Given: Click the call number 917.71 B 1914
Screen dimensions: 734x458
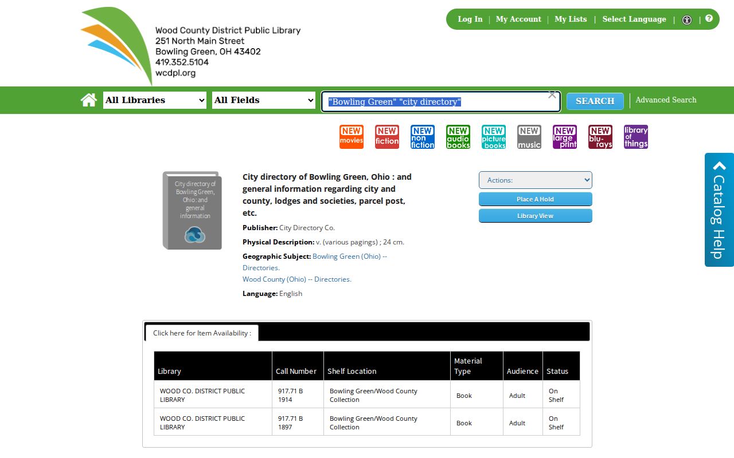Looking at the screenshot, I should pos(290,395).
